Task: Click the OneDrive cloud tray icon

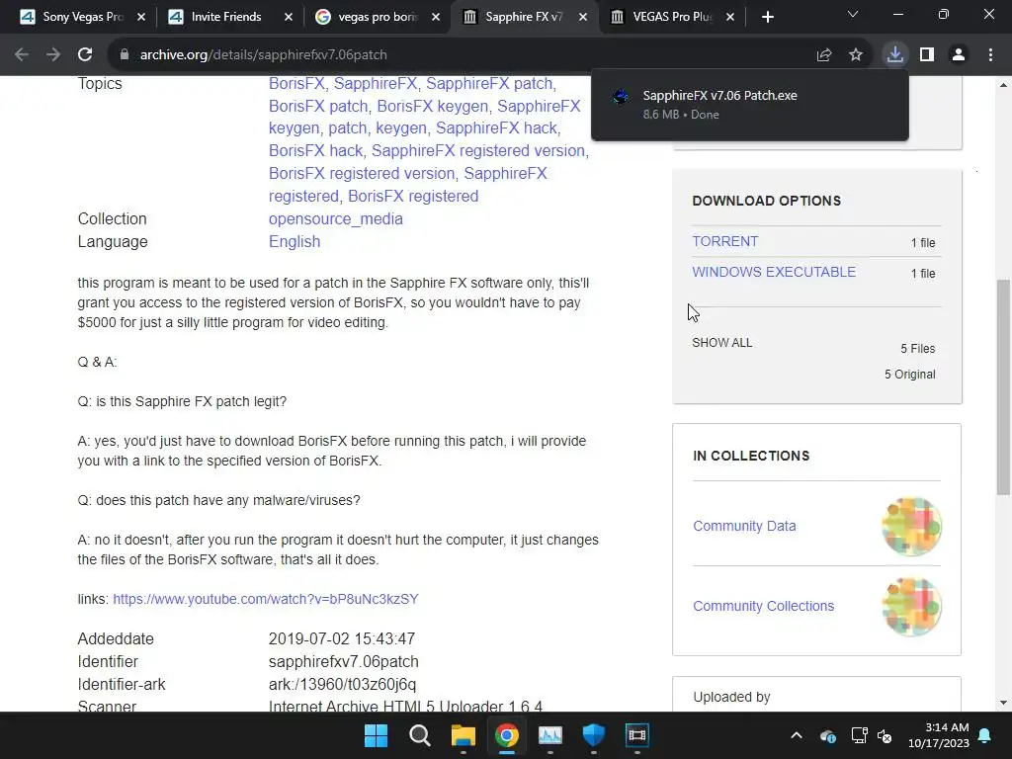Action: coord(828,735)
